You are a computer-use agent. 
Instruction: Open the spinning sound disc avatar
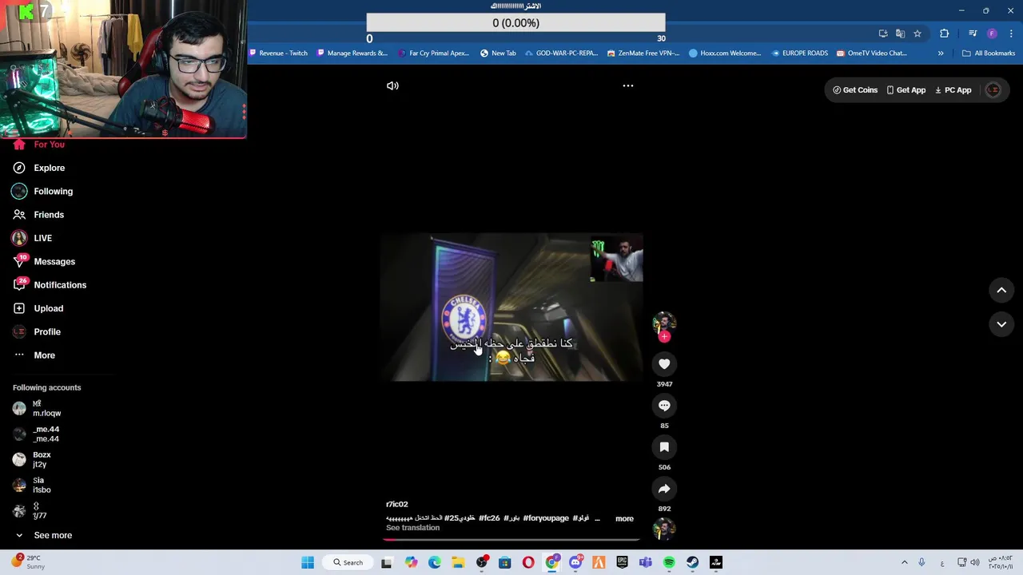point(664,529)
